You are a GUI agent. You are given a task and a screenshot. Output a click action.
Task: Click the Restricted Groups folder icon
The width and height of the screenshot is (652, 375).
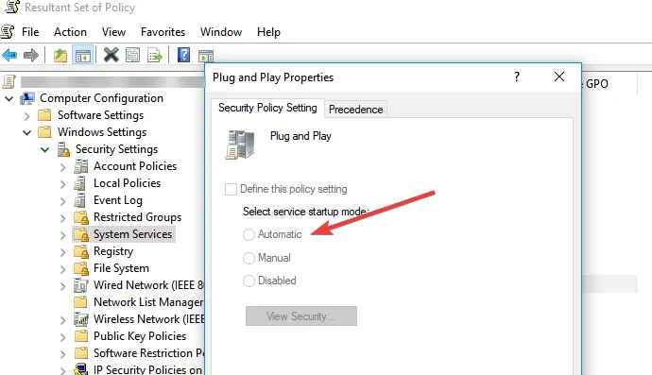click(81, 217)
